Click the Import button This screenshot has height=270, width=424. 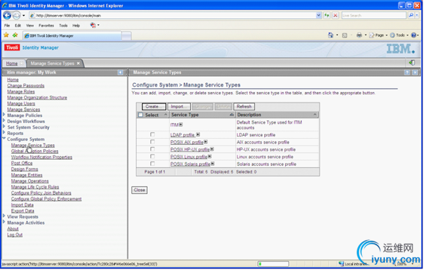click(179, 106)
